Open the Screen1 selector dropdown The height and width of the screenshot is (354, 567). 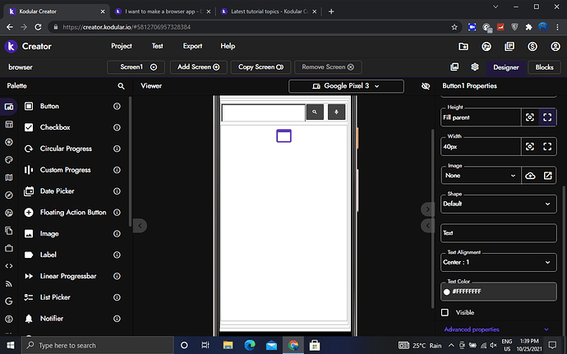(x=136, y=67)
